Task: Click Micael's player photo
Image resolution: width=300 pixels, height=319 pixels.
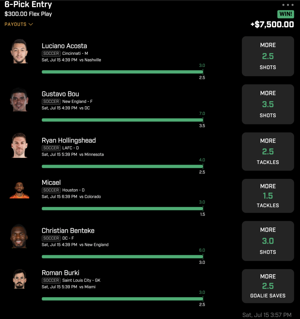Action: tap(19, 190)
